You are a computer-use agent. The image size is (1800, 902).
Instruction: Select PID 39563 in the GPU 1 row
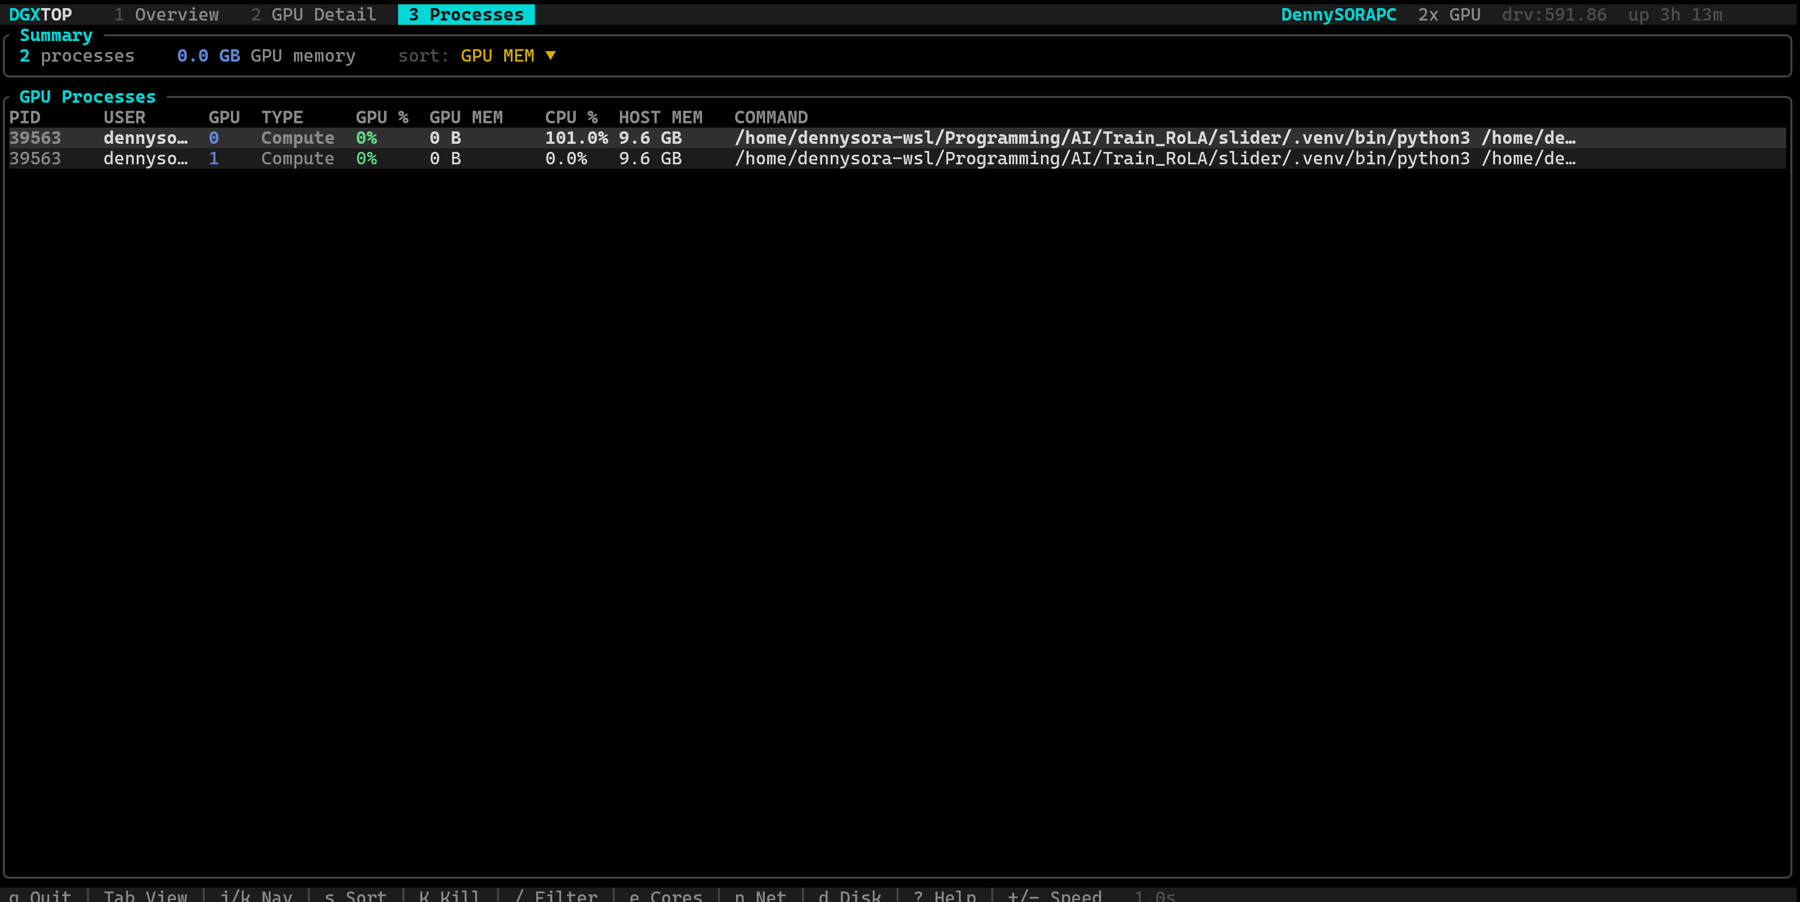[35, 159]
